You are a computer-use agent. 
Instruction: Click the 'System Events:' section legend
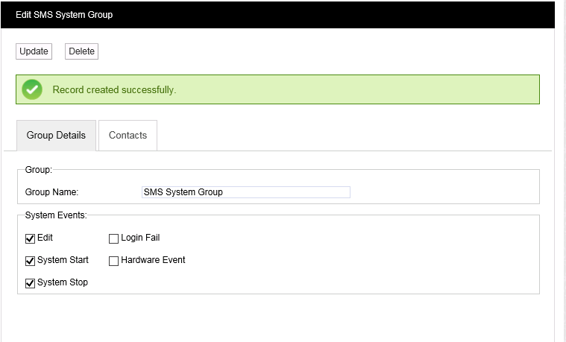click(56, 215)
